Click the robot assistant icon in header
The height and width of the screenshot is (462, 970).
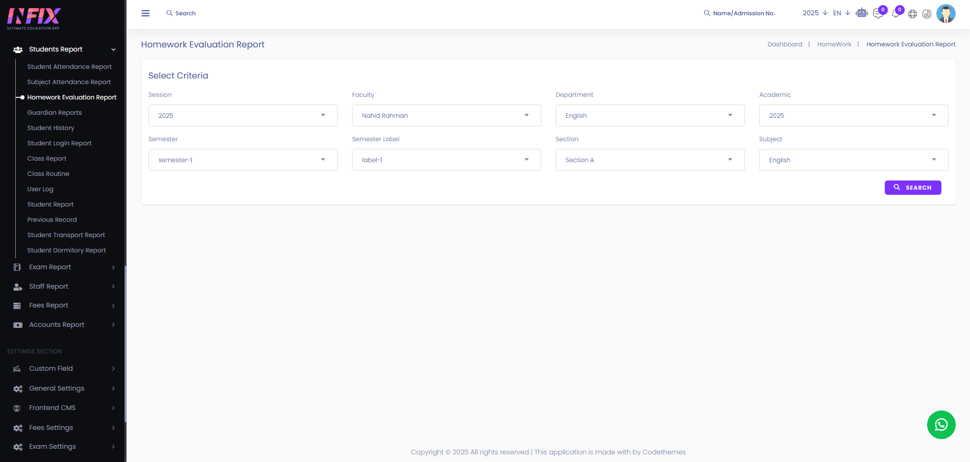click(x=862, y=13)
